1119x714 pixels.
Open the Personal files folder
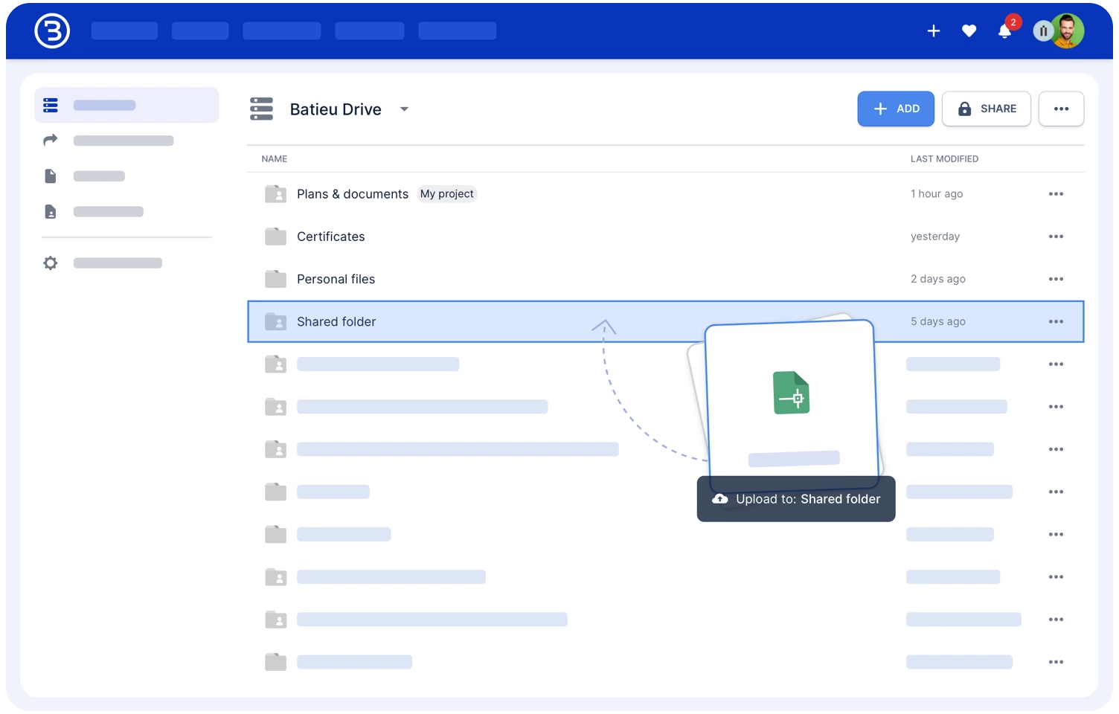coord(336,279)
